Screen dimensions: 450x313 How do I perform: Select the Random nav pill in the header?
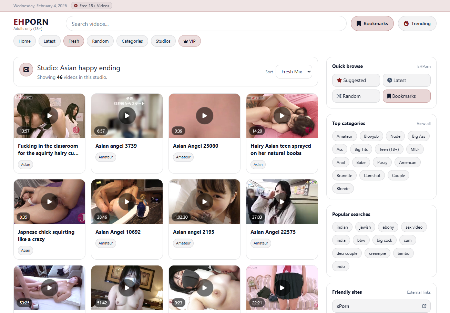100,41
